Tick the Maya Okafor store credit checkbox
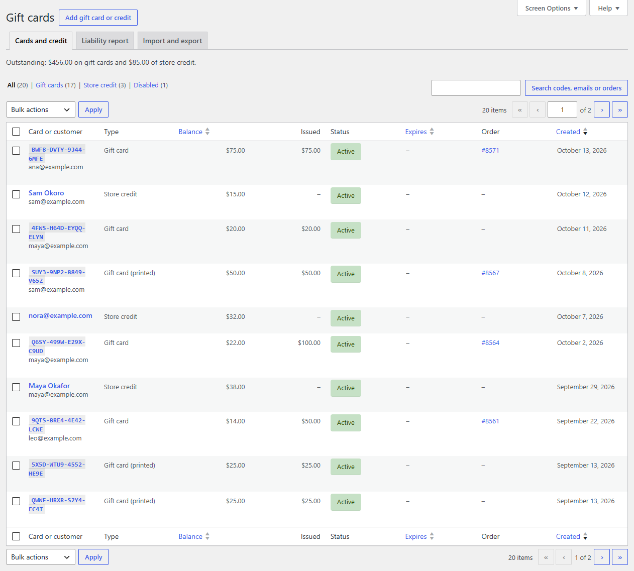 click(x=16, y=387)
